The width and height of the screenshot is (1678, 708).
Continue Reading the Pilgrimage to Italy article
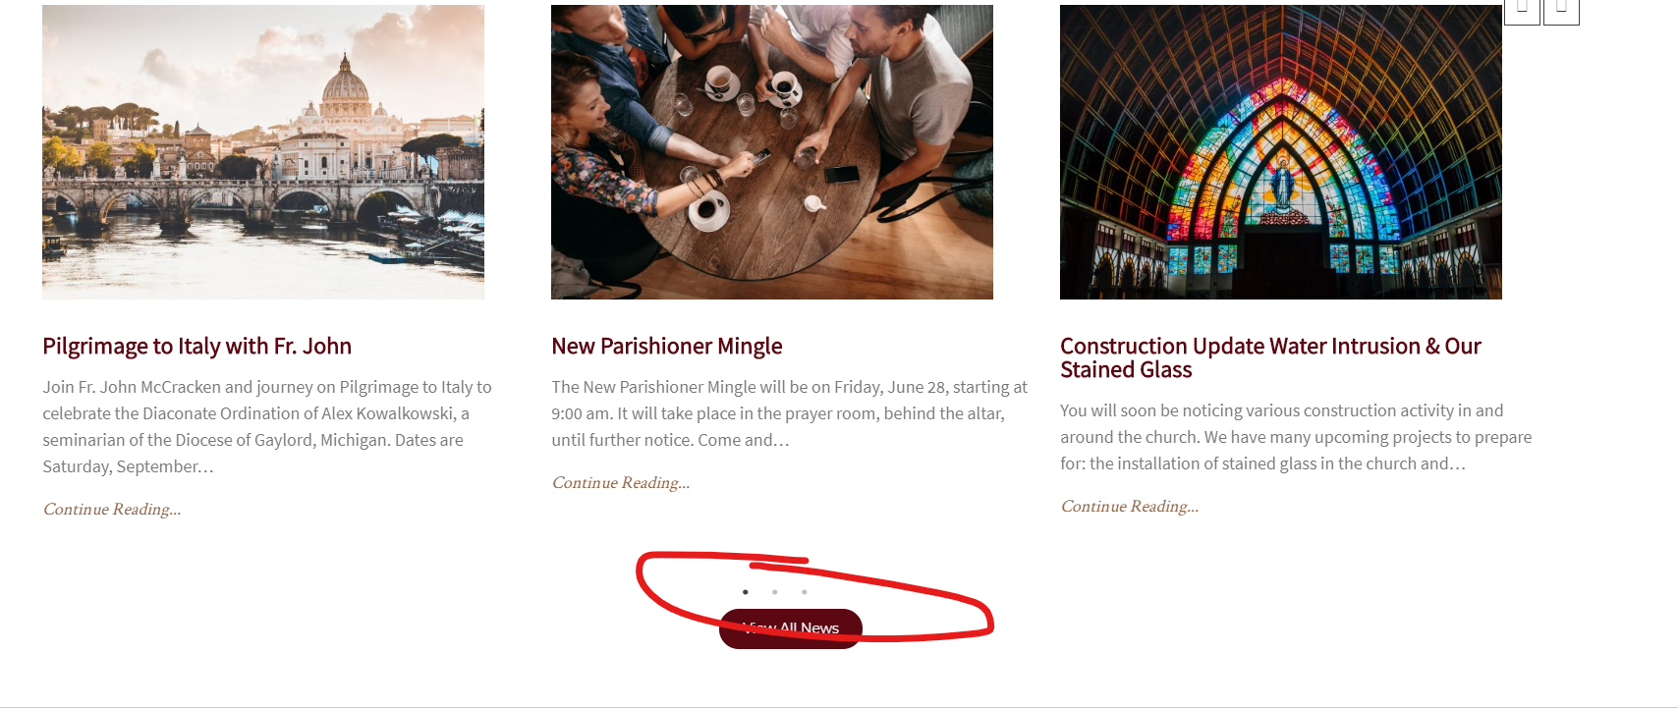(112, 509)
